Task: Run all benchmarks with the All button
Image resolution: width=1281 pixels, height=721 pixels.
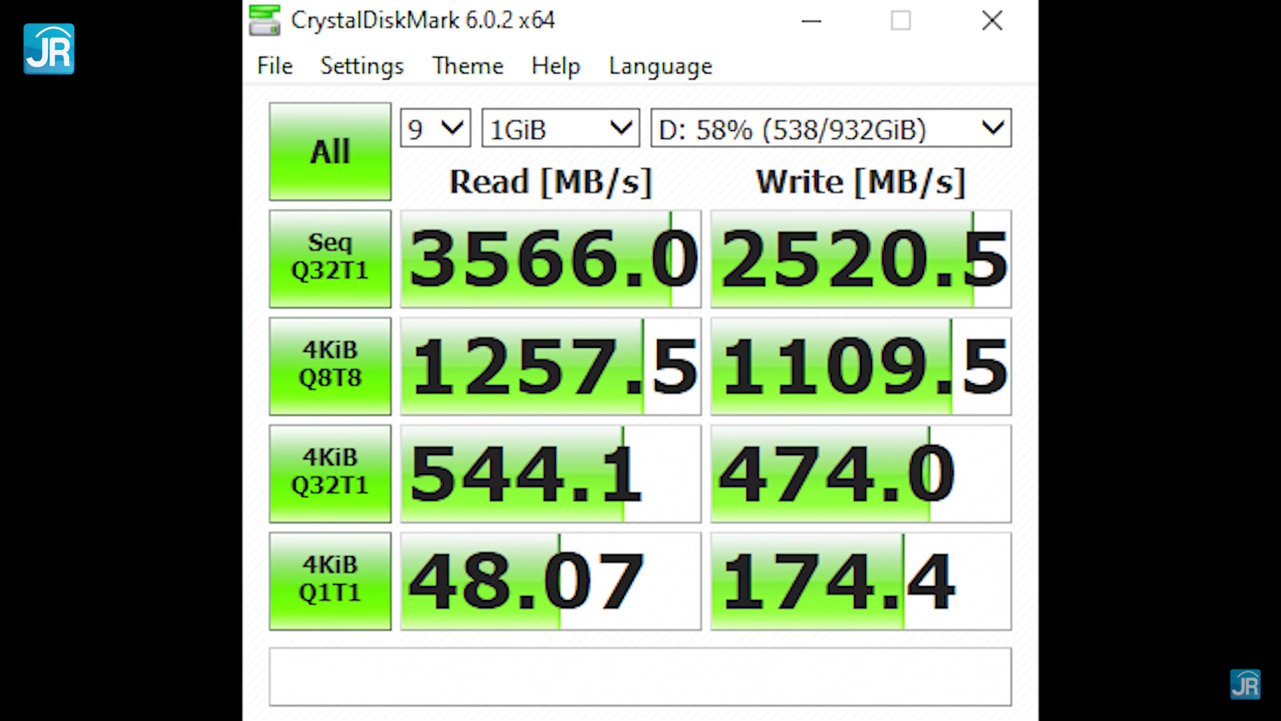Action: (330, 152)
